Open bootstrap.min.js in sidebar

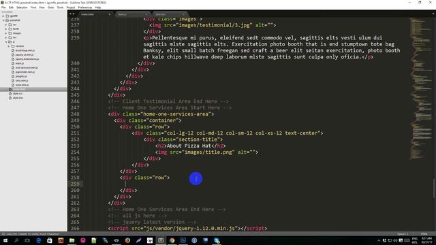pyautogui.click(x=25, y=50)
